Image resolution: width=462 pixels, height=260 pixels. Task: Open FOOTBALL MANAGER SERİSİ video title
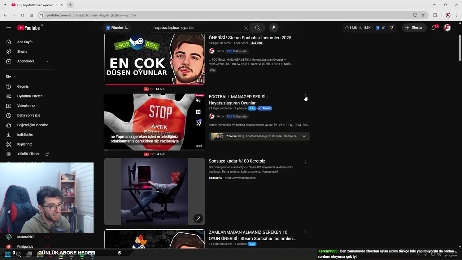(238, 100)
